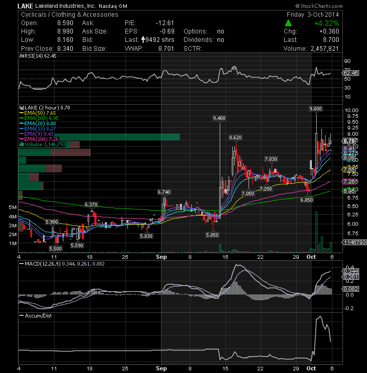367x373 pixels.
Task: Click the 5M volume scale label
Action: click(13, 207)
